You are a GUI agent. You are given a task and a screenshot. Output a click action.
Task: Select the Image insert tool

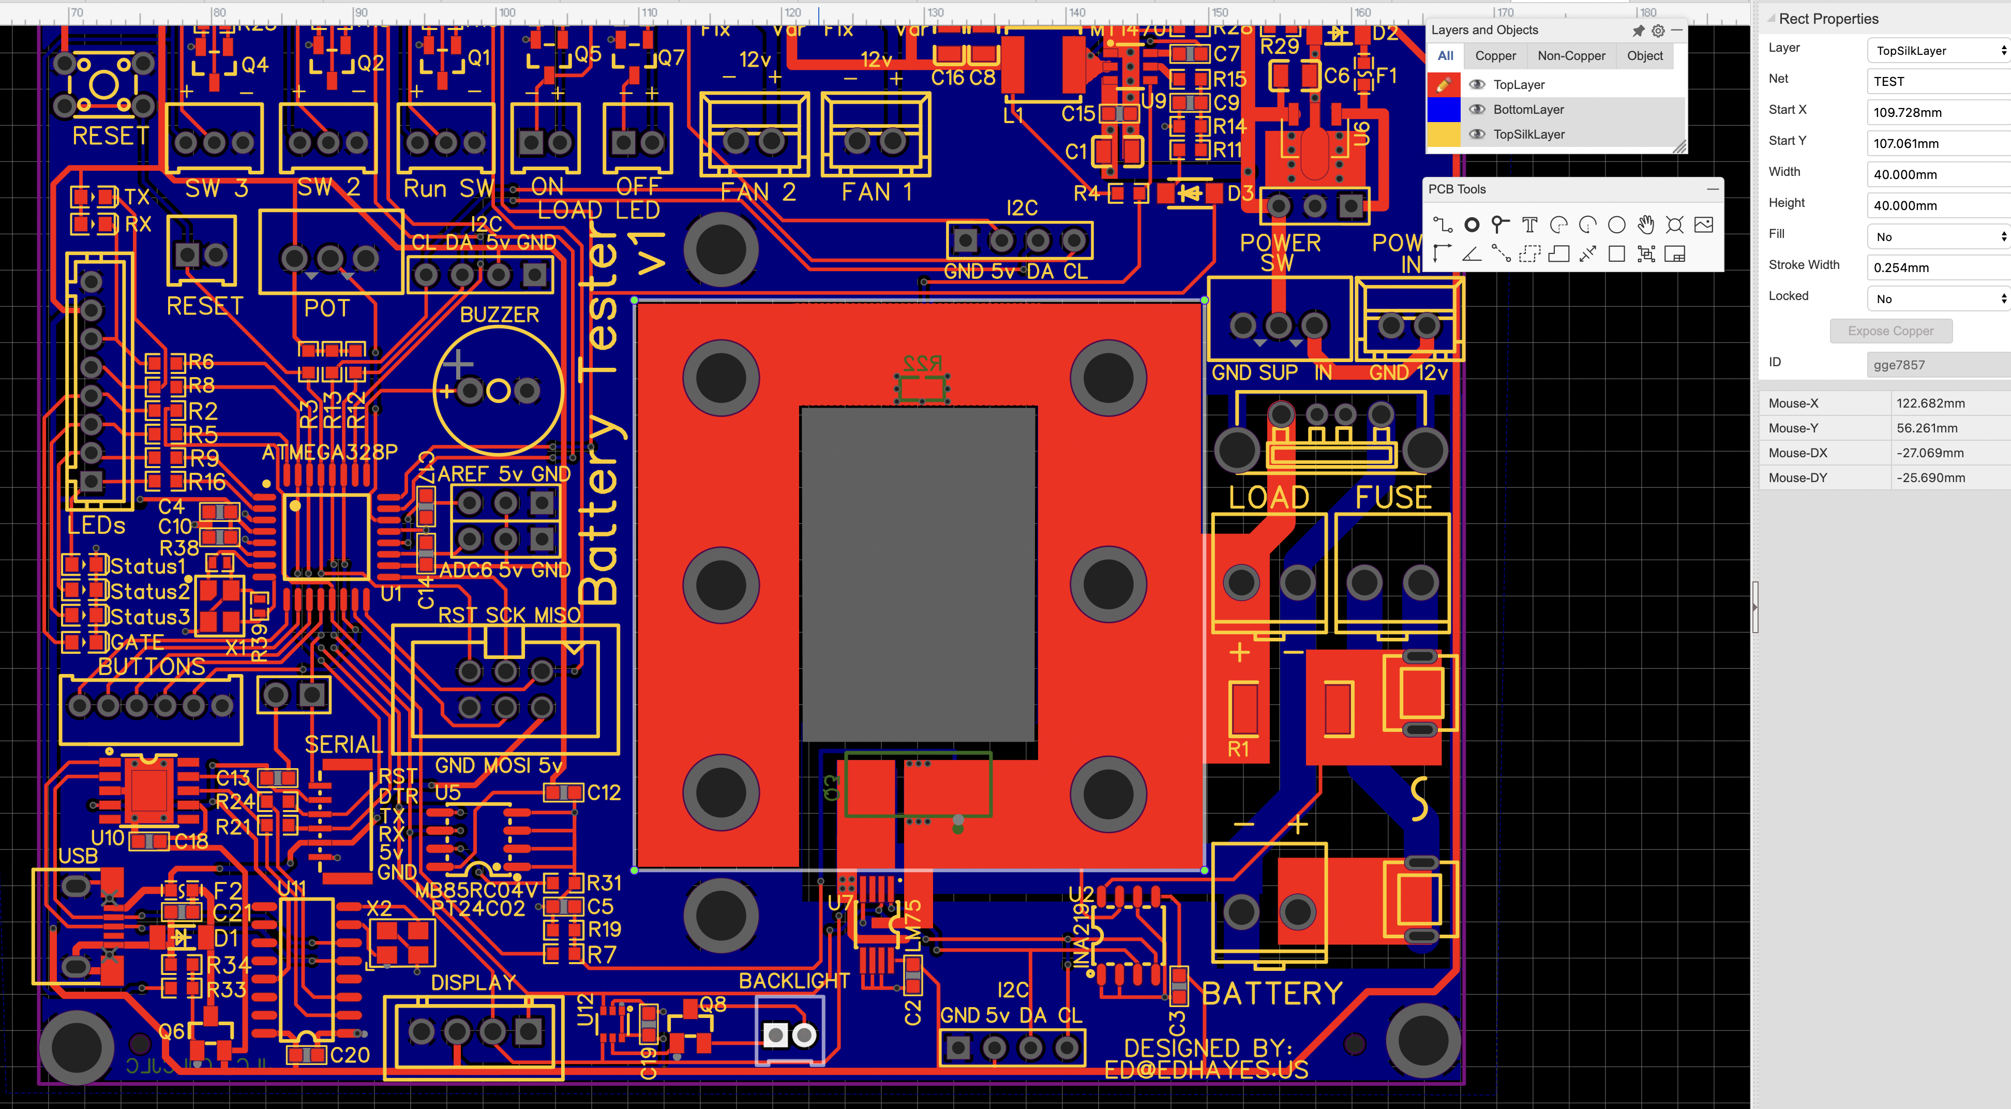(x=1704, y=225)
